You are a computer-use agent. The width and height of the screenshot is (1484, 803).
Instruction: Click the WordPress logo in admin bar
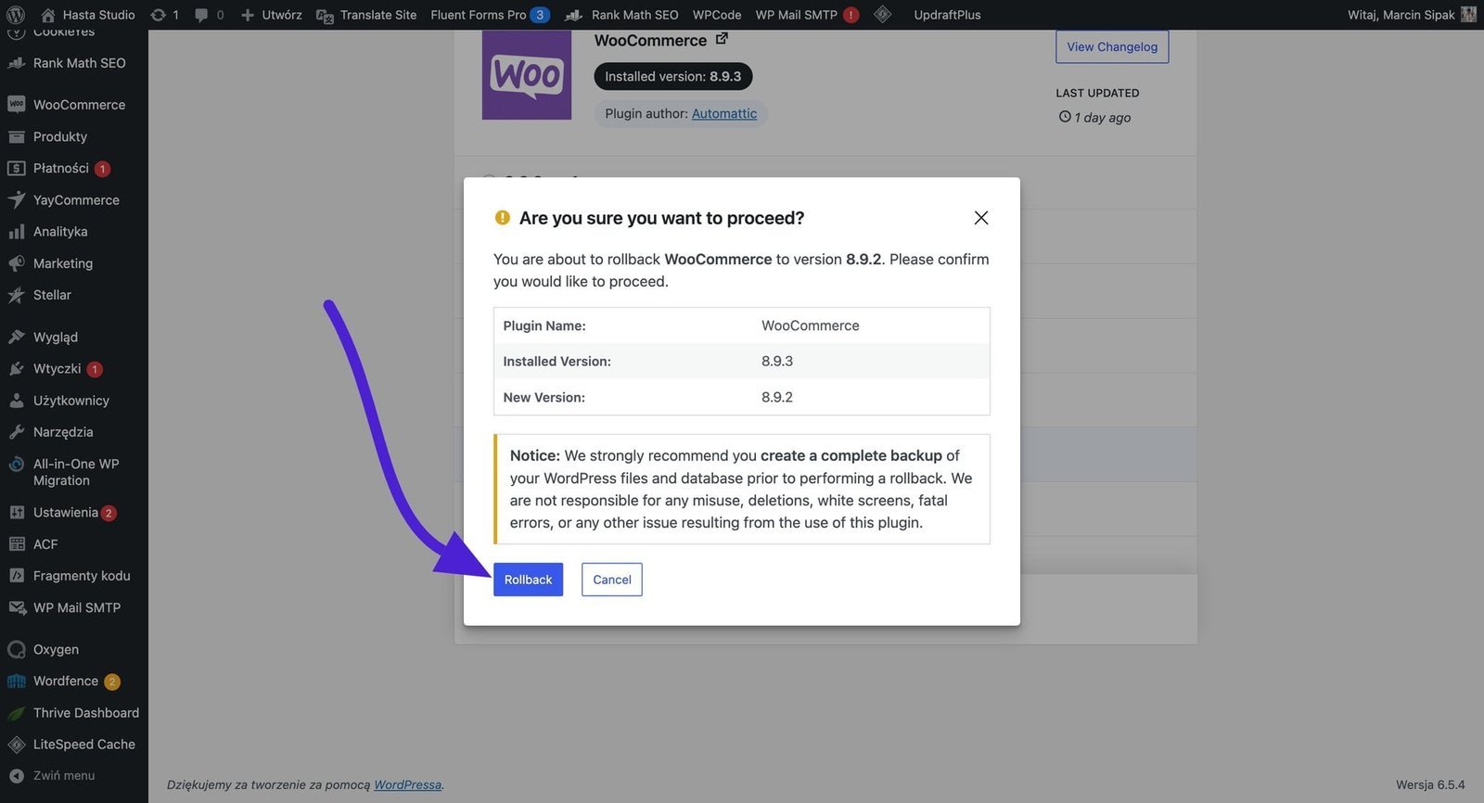pyautogui.click(x=16, y=15)
